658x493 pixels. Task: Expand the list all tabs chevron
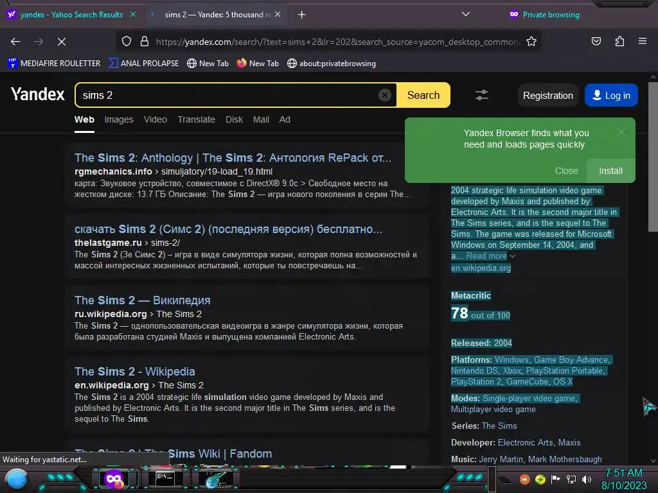(465, 14)
